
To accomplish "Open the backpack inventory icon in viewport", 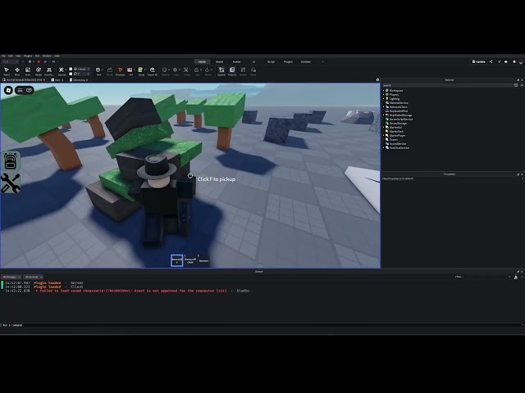I will (x=11, y=160).
